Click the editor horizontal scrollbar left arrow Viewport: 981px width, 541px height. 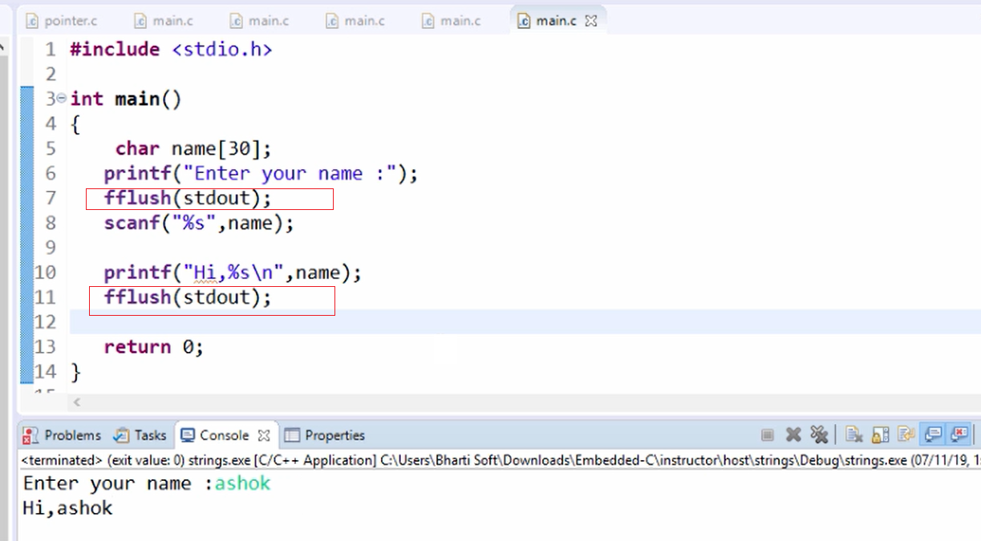coord(77,402)
